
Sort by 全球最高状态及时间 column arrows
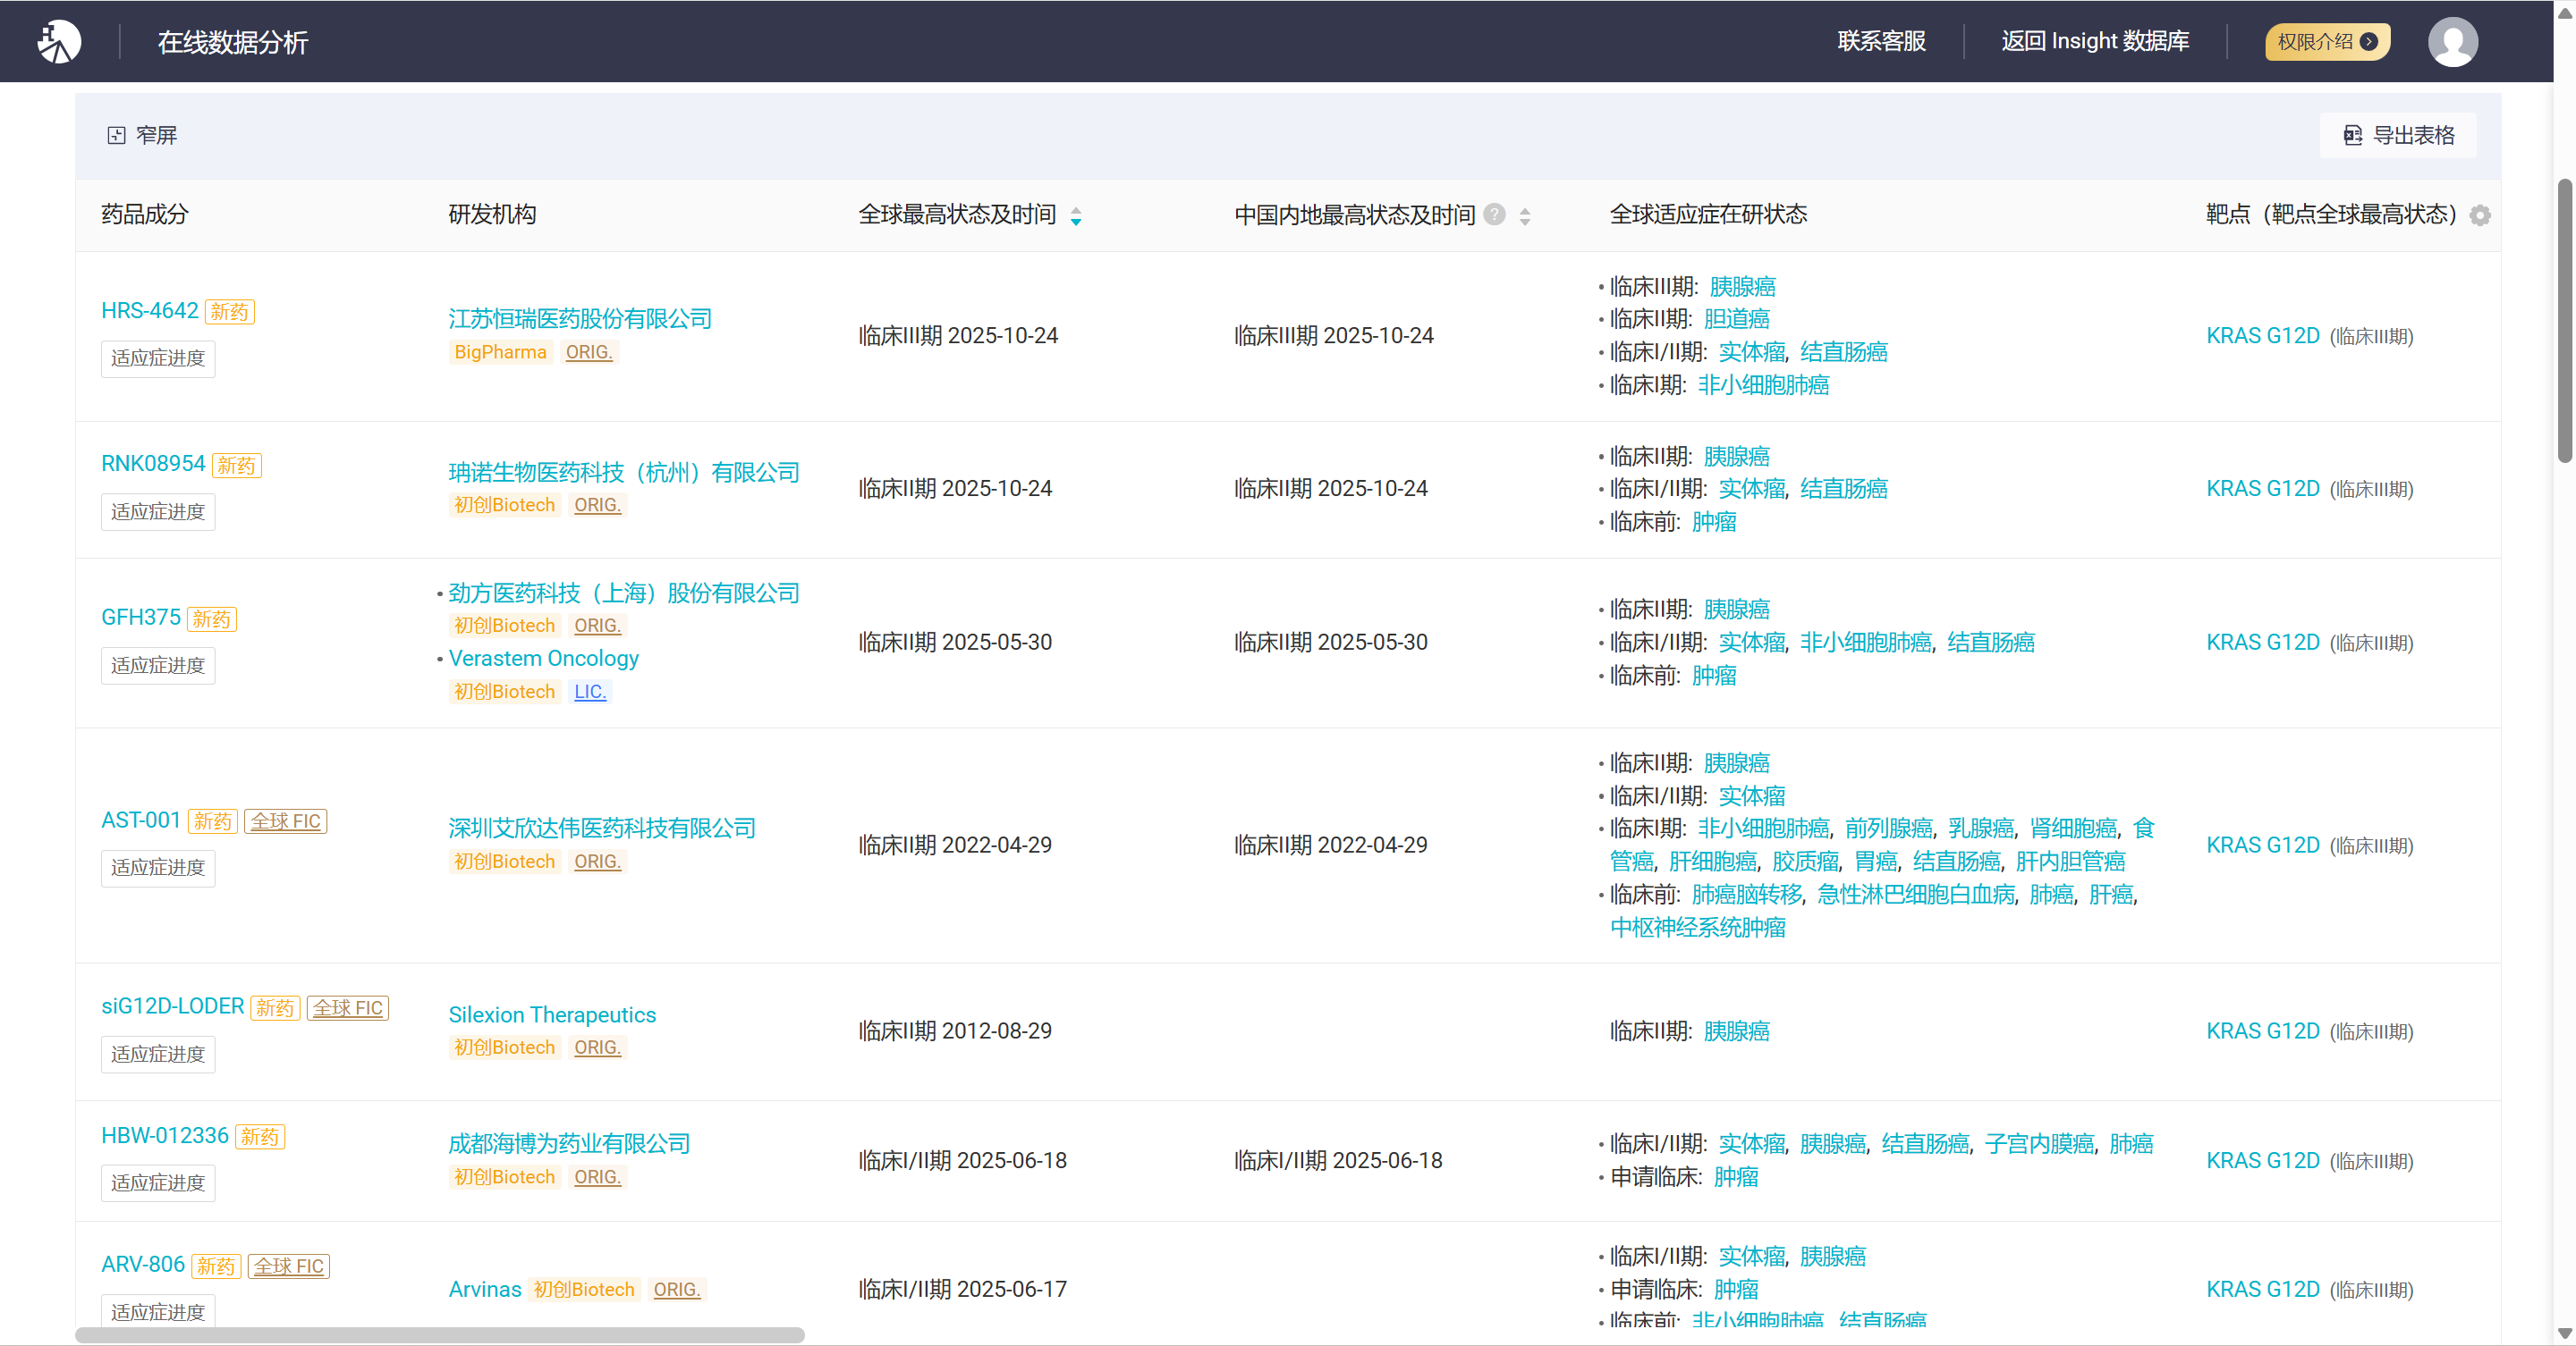coord(1076,215)
